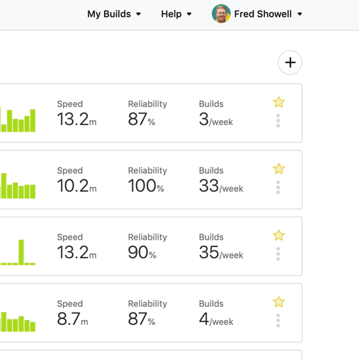Click the spike bar graph of the 35/week pipeline

click(x=17, y=252)
